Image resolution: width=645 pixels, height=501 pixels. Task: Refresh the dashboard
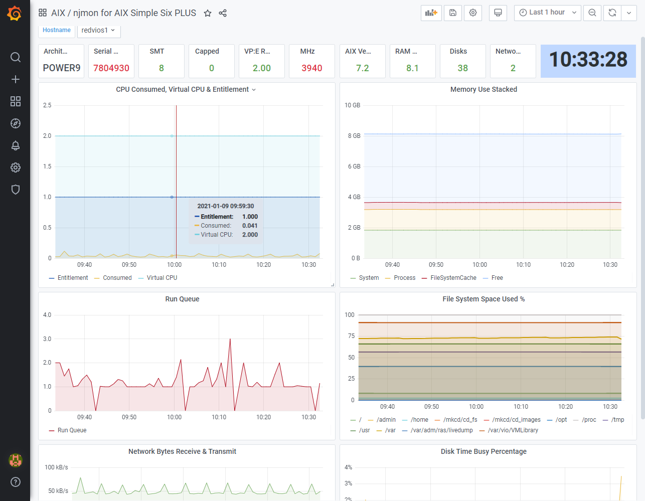(612, 13)
